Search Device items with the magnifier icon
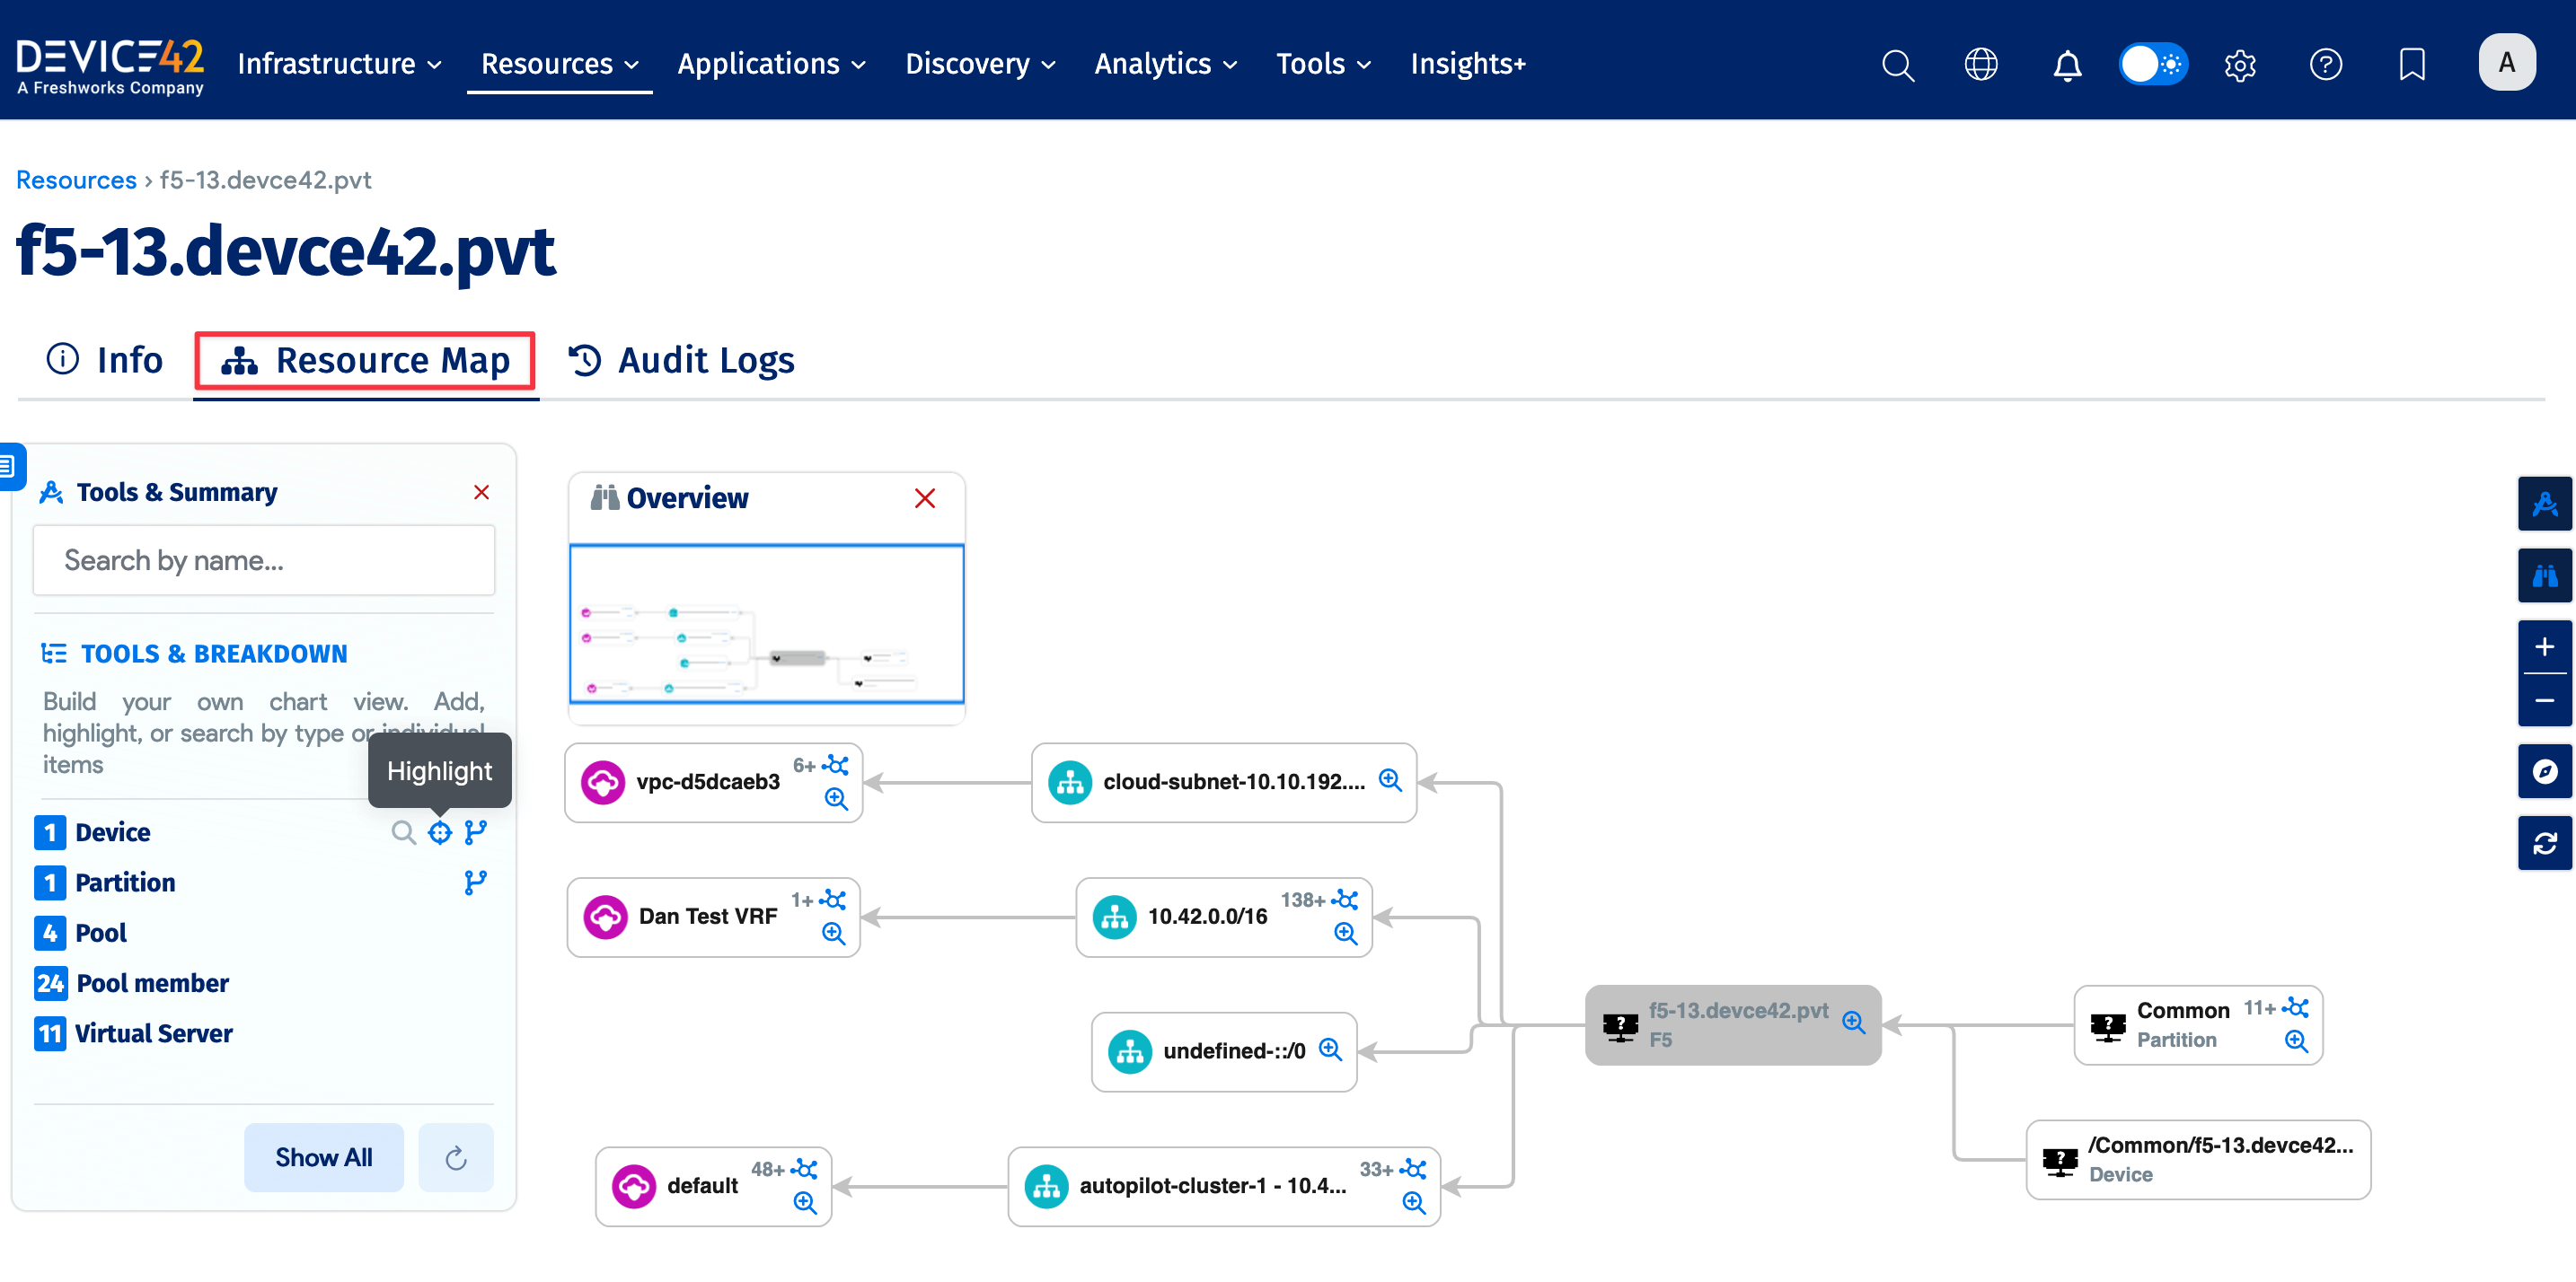 (x=404, y=831)
